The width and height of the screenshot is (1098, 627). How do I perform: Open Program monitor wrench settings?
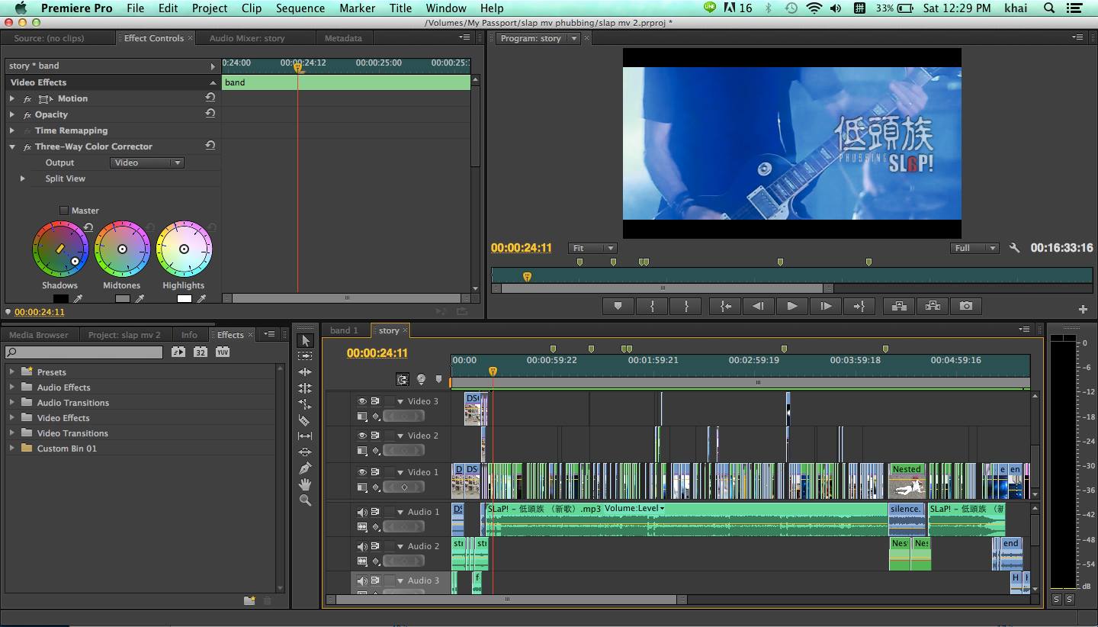[1014, 248]
